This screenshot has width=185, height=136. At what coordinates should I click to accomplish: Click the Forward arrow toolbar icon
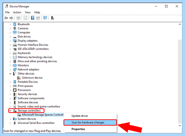tap(11, 18)
